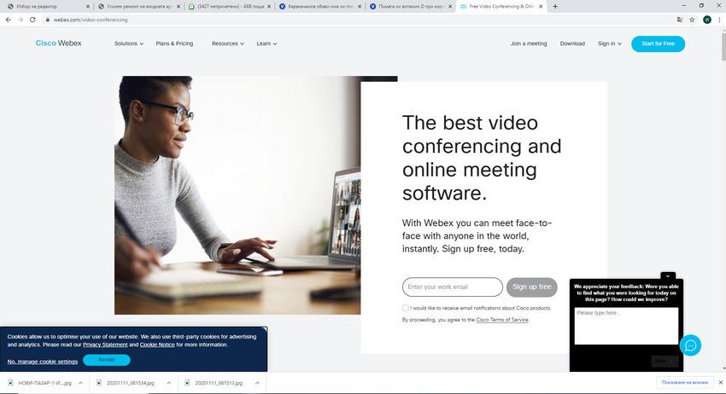Open No, manage cookie settings

pyautogui.click(x=43, y=362)
